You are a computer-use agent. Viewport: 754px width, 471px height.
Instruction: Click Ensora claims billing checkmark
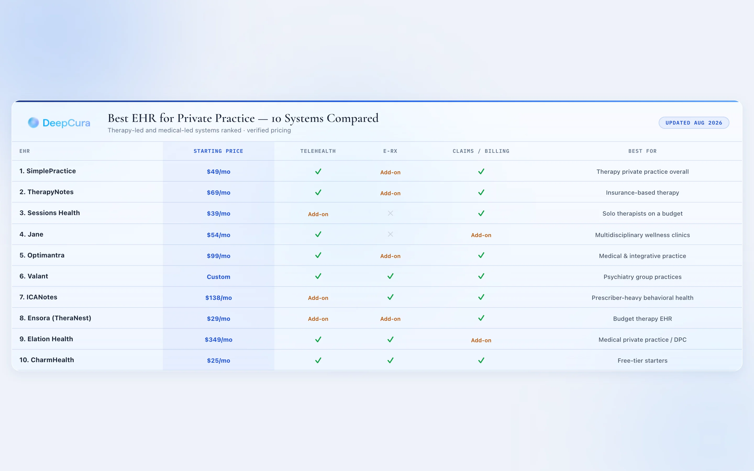click(481, 318)
